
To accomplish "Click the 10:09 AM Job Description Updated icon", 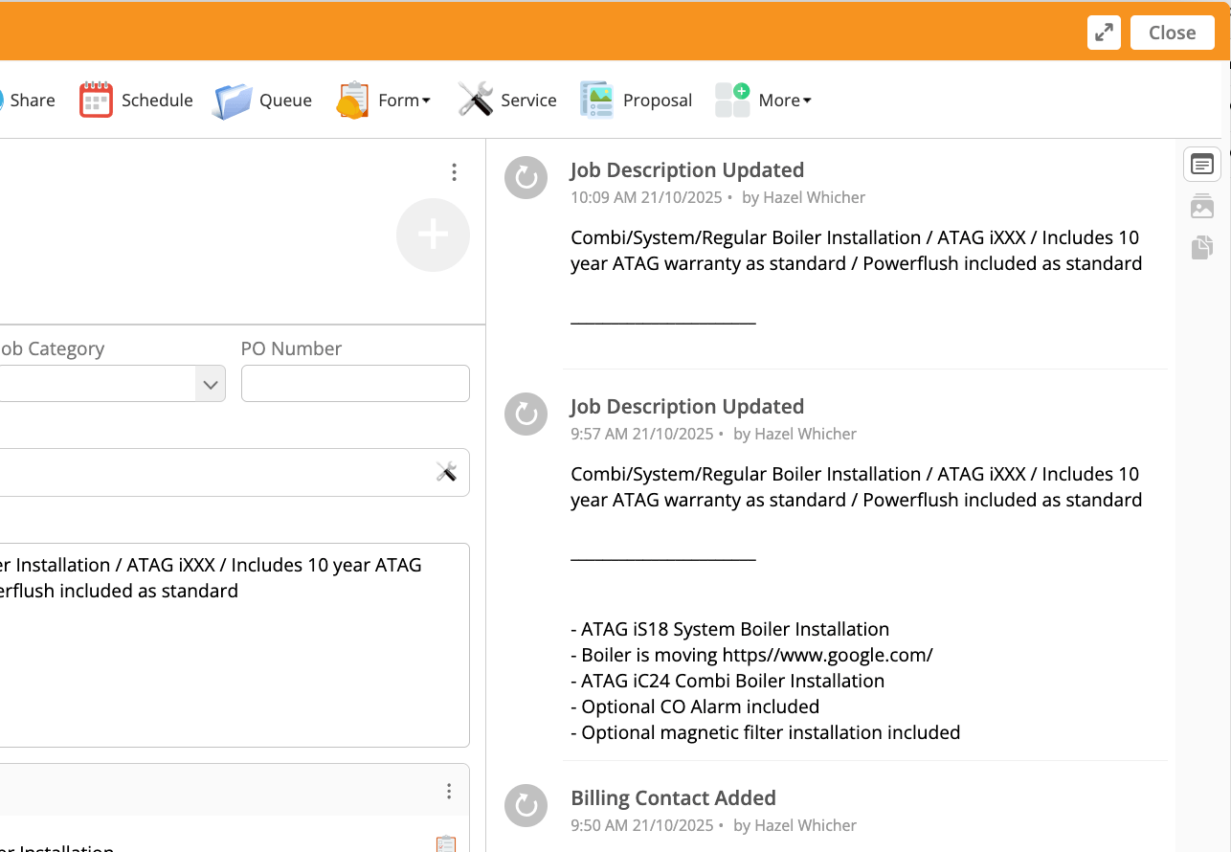I will 526,177.
